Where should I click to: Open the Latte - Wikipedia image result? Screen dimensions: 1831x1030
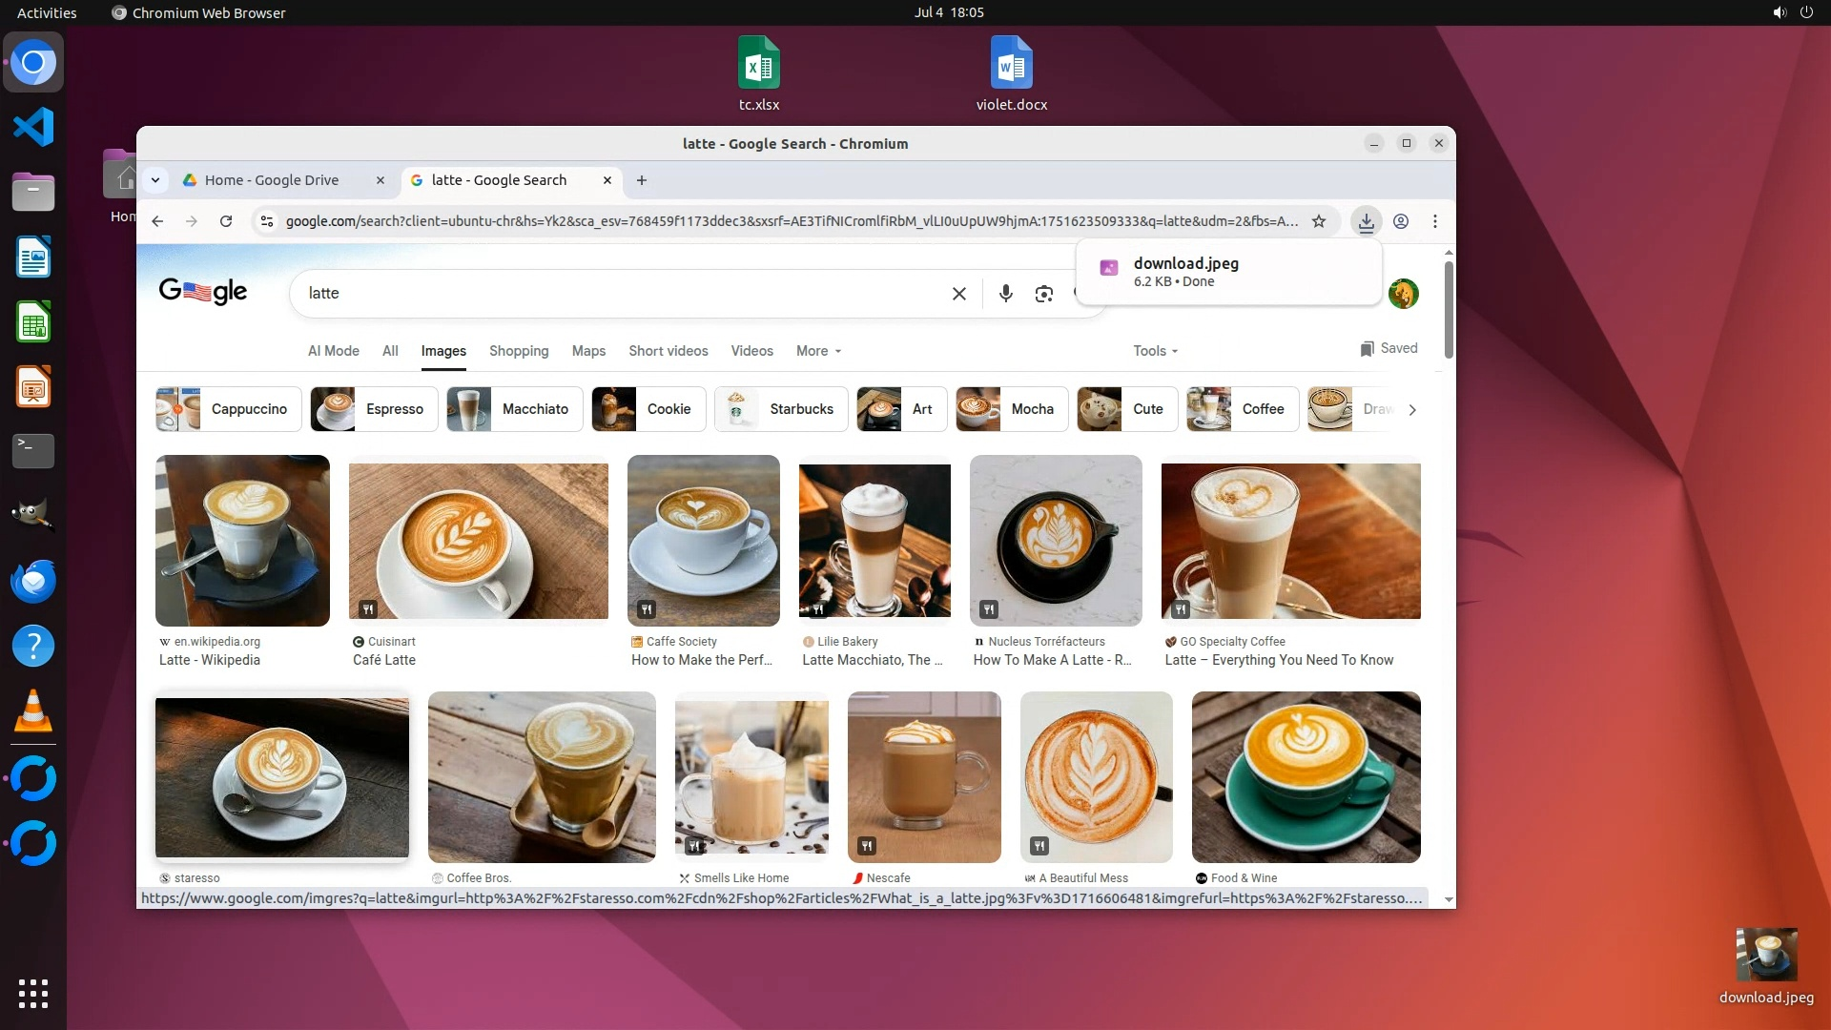pyautogui.click(x=242, y=541)
